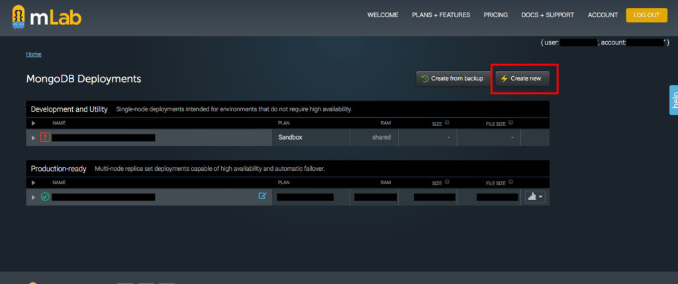
Task: Open the chart dropdown on production row
Action: pyautogui.click(x=535, y=197)
